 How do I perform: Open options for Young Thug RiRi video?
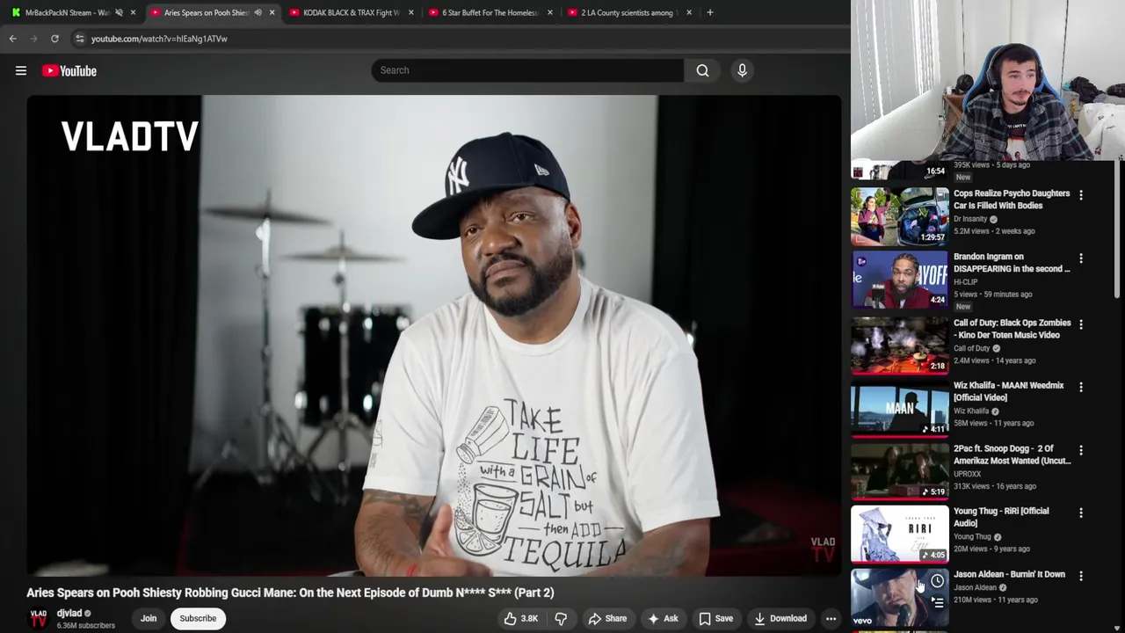[1081, 513]
